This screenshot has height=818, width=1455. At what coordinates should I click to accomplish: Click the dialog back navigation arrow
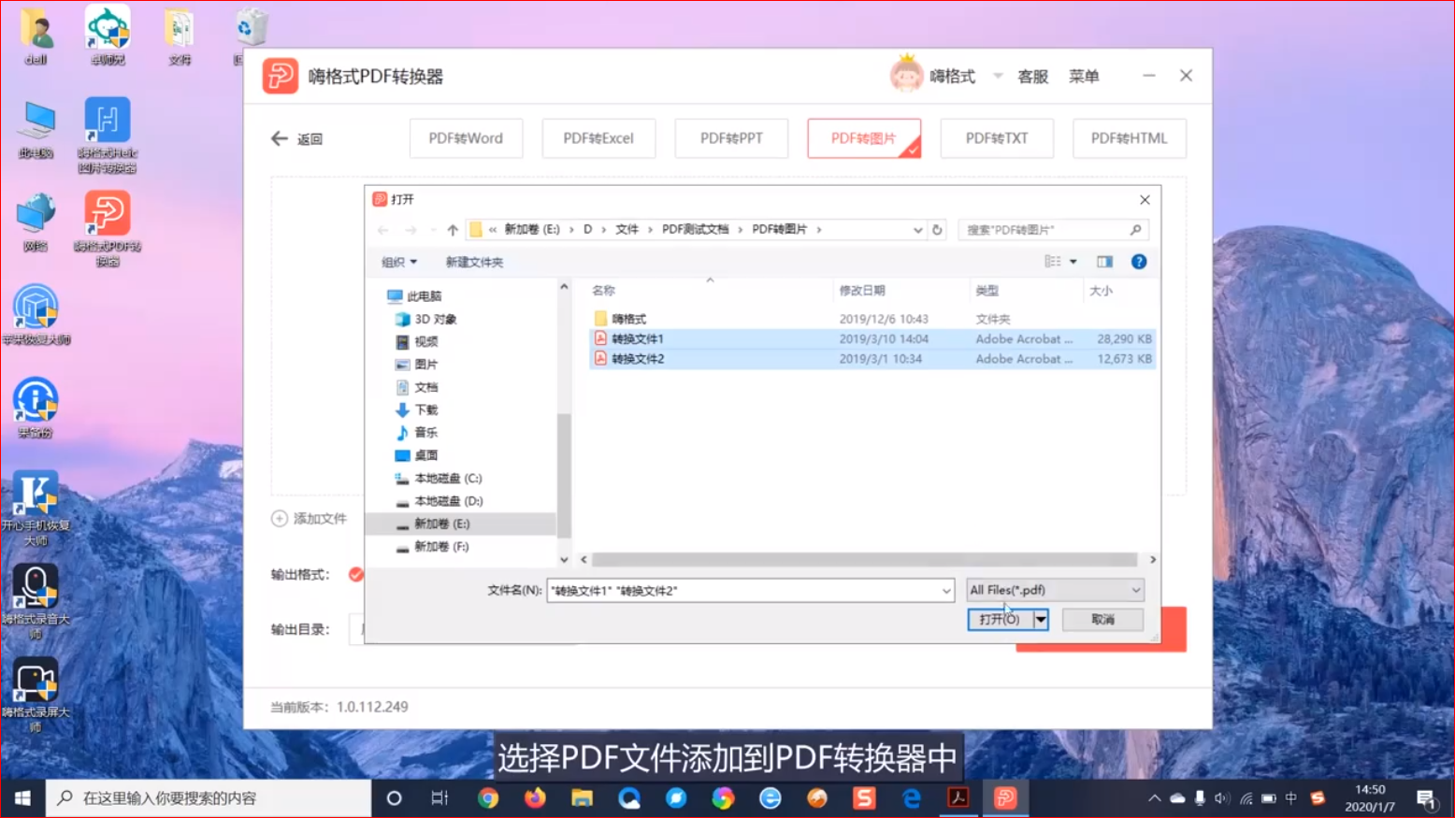coord(382,229)
